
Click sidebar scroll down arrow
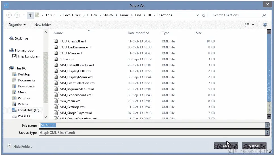click(x=46, y=117)
